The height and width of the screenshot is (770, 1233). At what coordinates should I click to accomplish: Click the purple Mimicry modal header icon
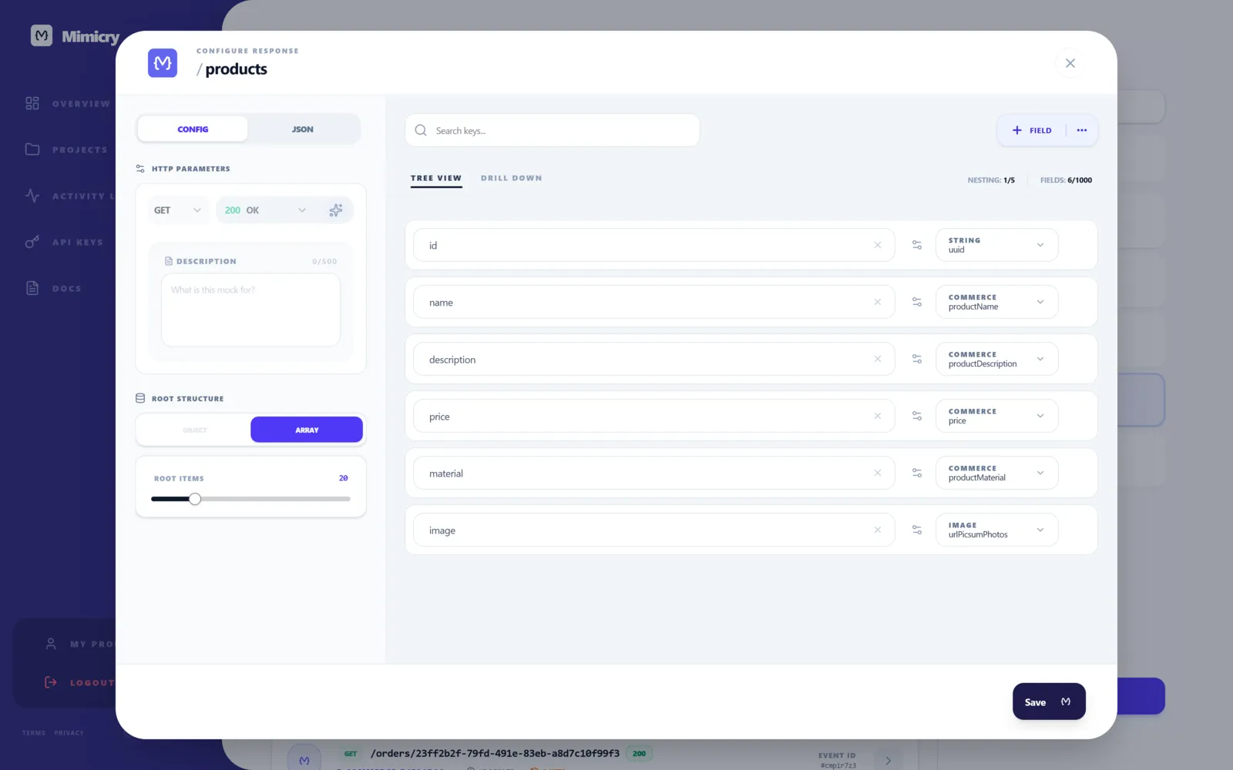[163, 63]
